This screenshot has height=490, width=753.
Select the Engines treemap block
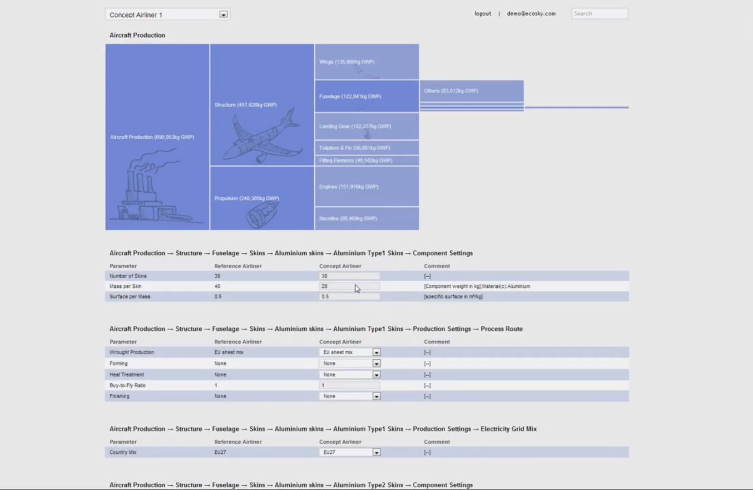[367, 186]
